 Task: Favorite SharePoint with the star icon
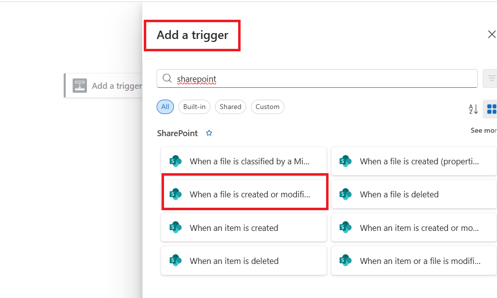209,133
